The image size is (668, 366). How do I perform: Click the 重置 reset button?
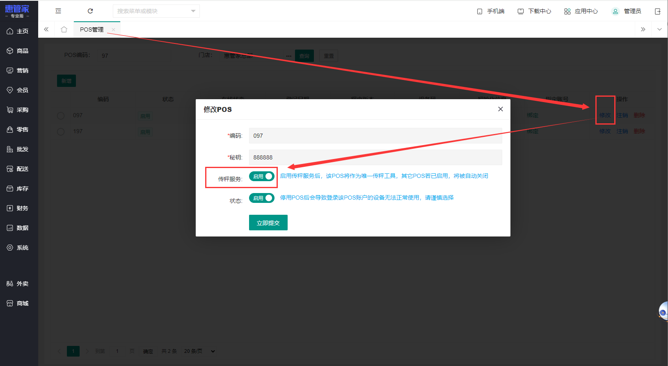pos(329,56)
